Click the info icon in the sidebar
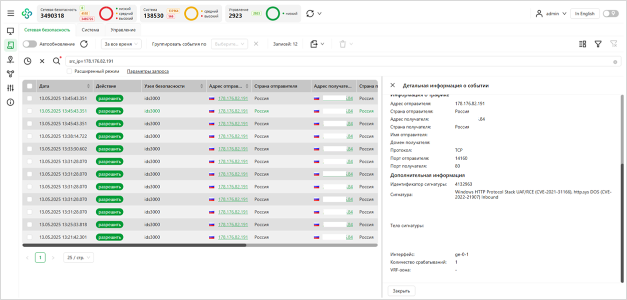 tap(10, 102)
